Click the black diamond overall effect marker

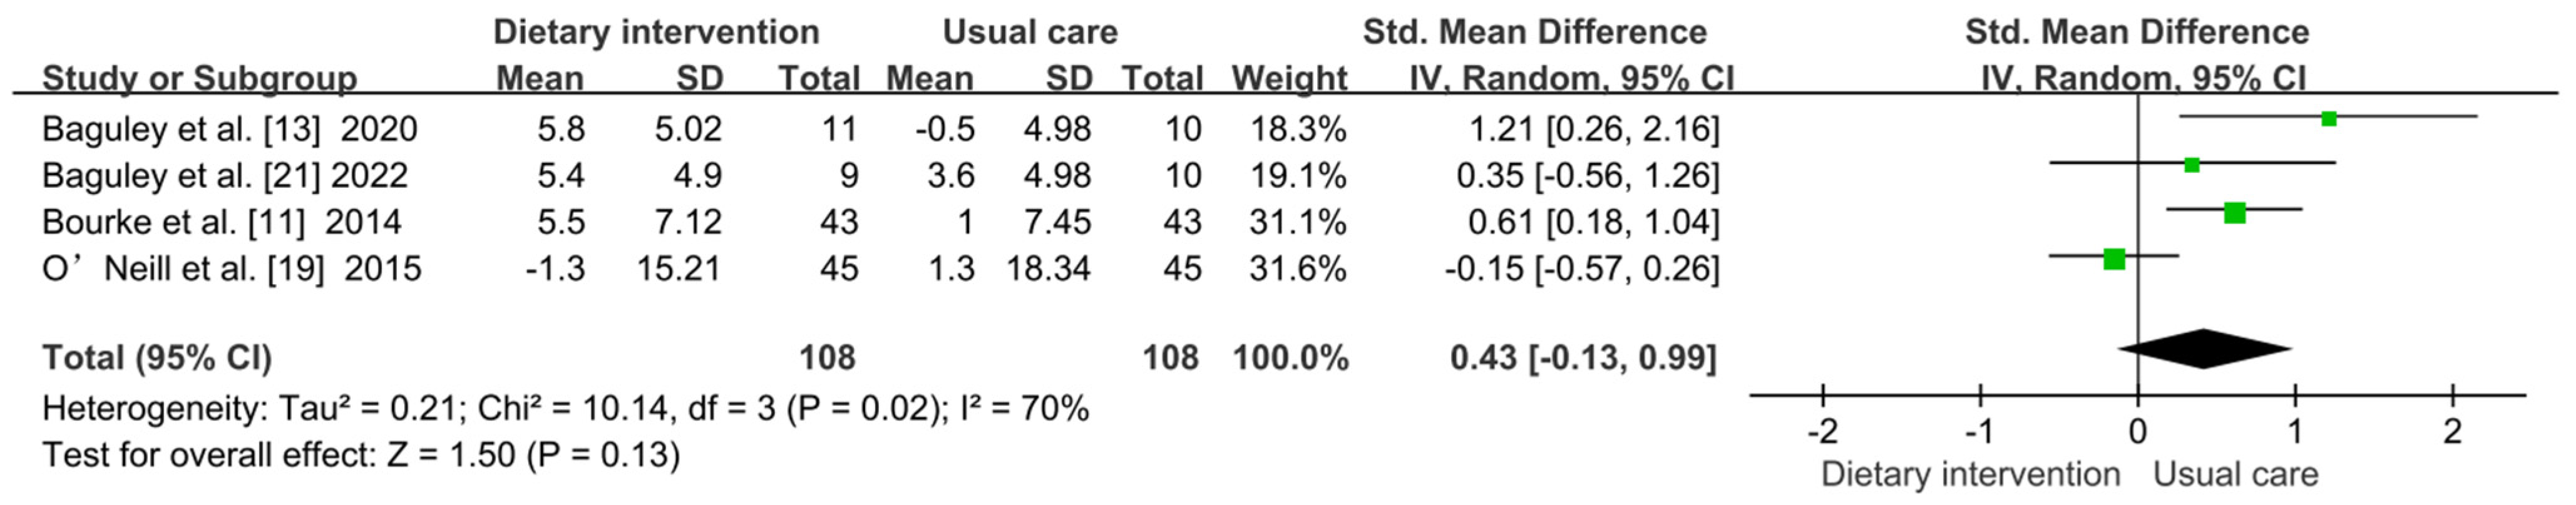(2204, 349)
